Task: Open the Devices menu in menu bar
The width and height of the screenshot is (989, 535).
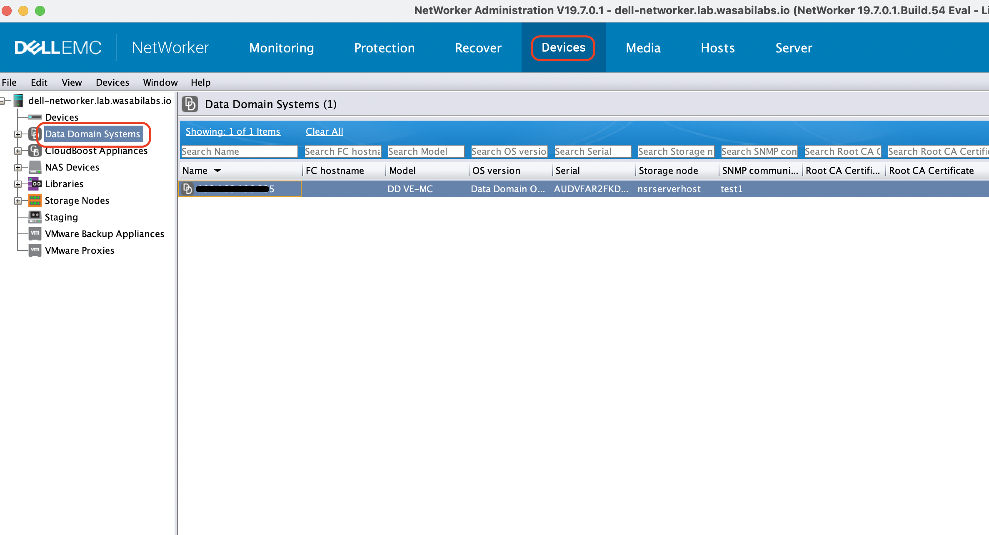Action: 112,82
